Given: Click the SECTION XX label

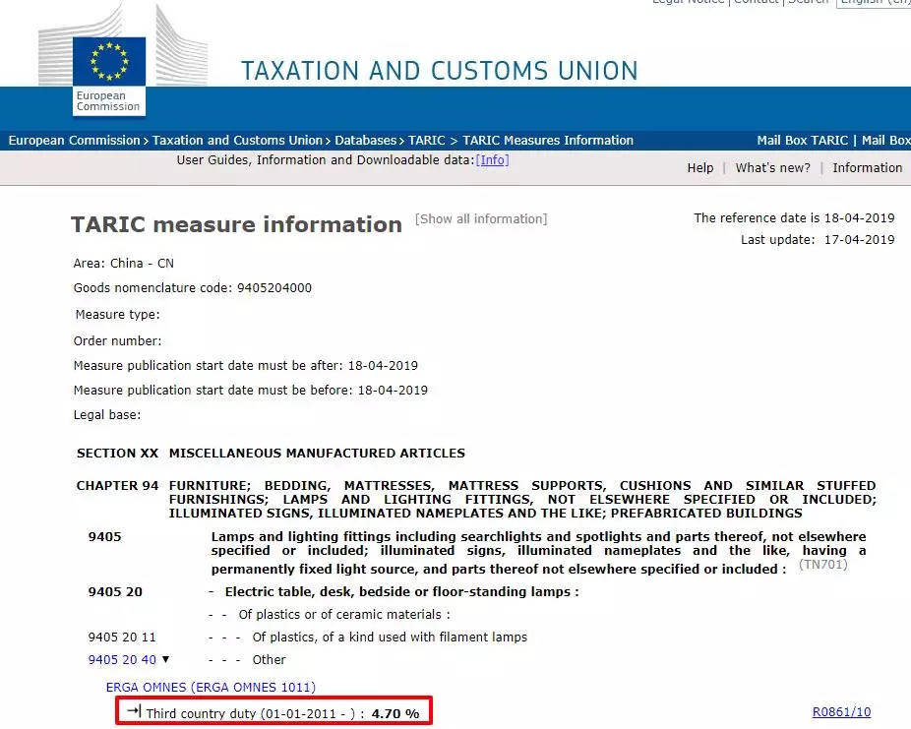Looking at the screenshot, I should point(117,454).
